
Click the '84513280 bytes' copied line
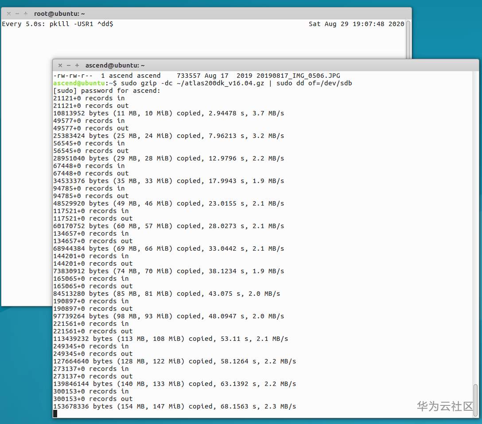[167, 294]
